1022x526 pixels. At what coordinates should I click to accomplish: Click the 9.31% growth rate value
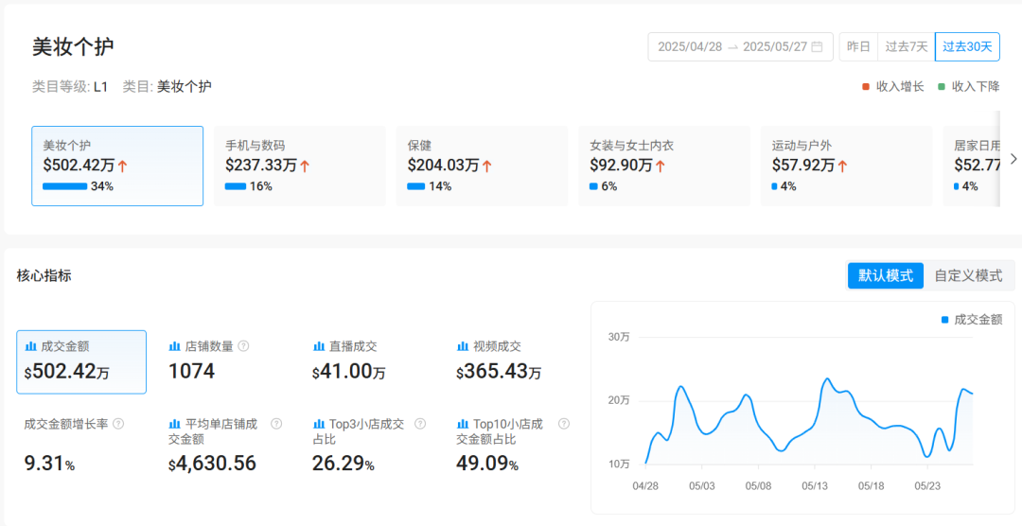49,465
